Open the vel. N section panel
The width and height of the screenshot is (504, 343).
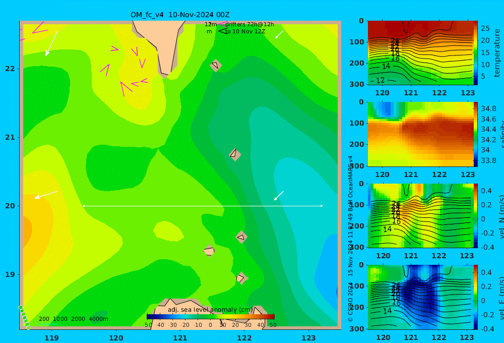coord(420,215)
